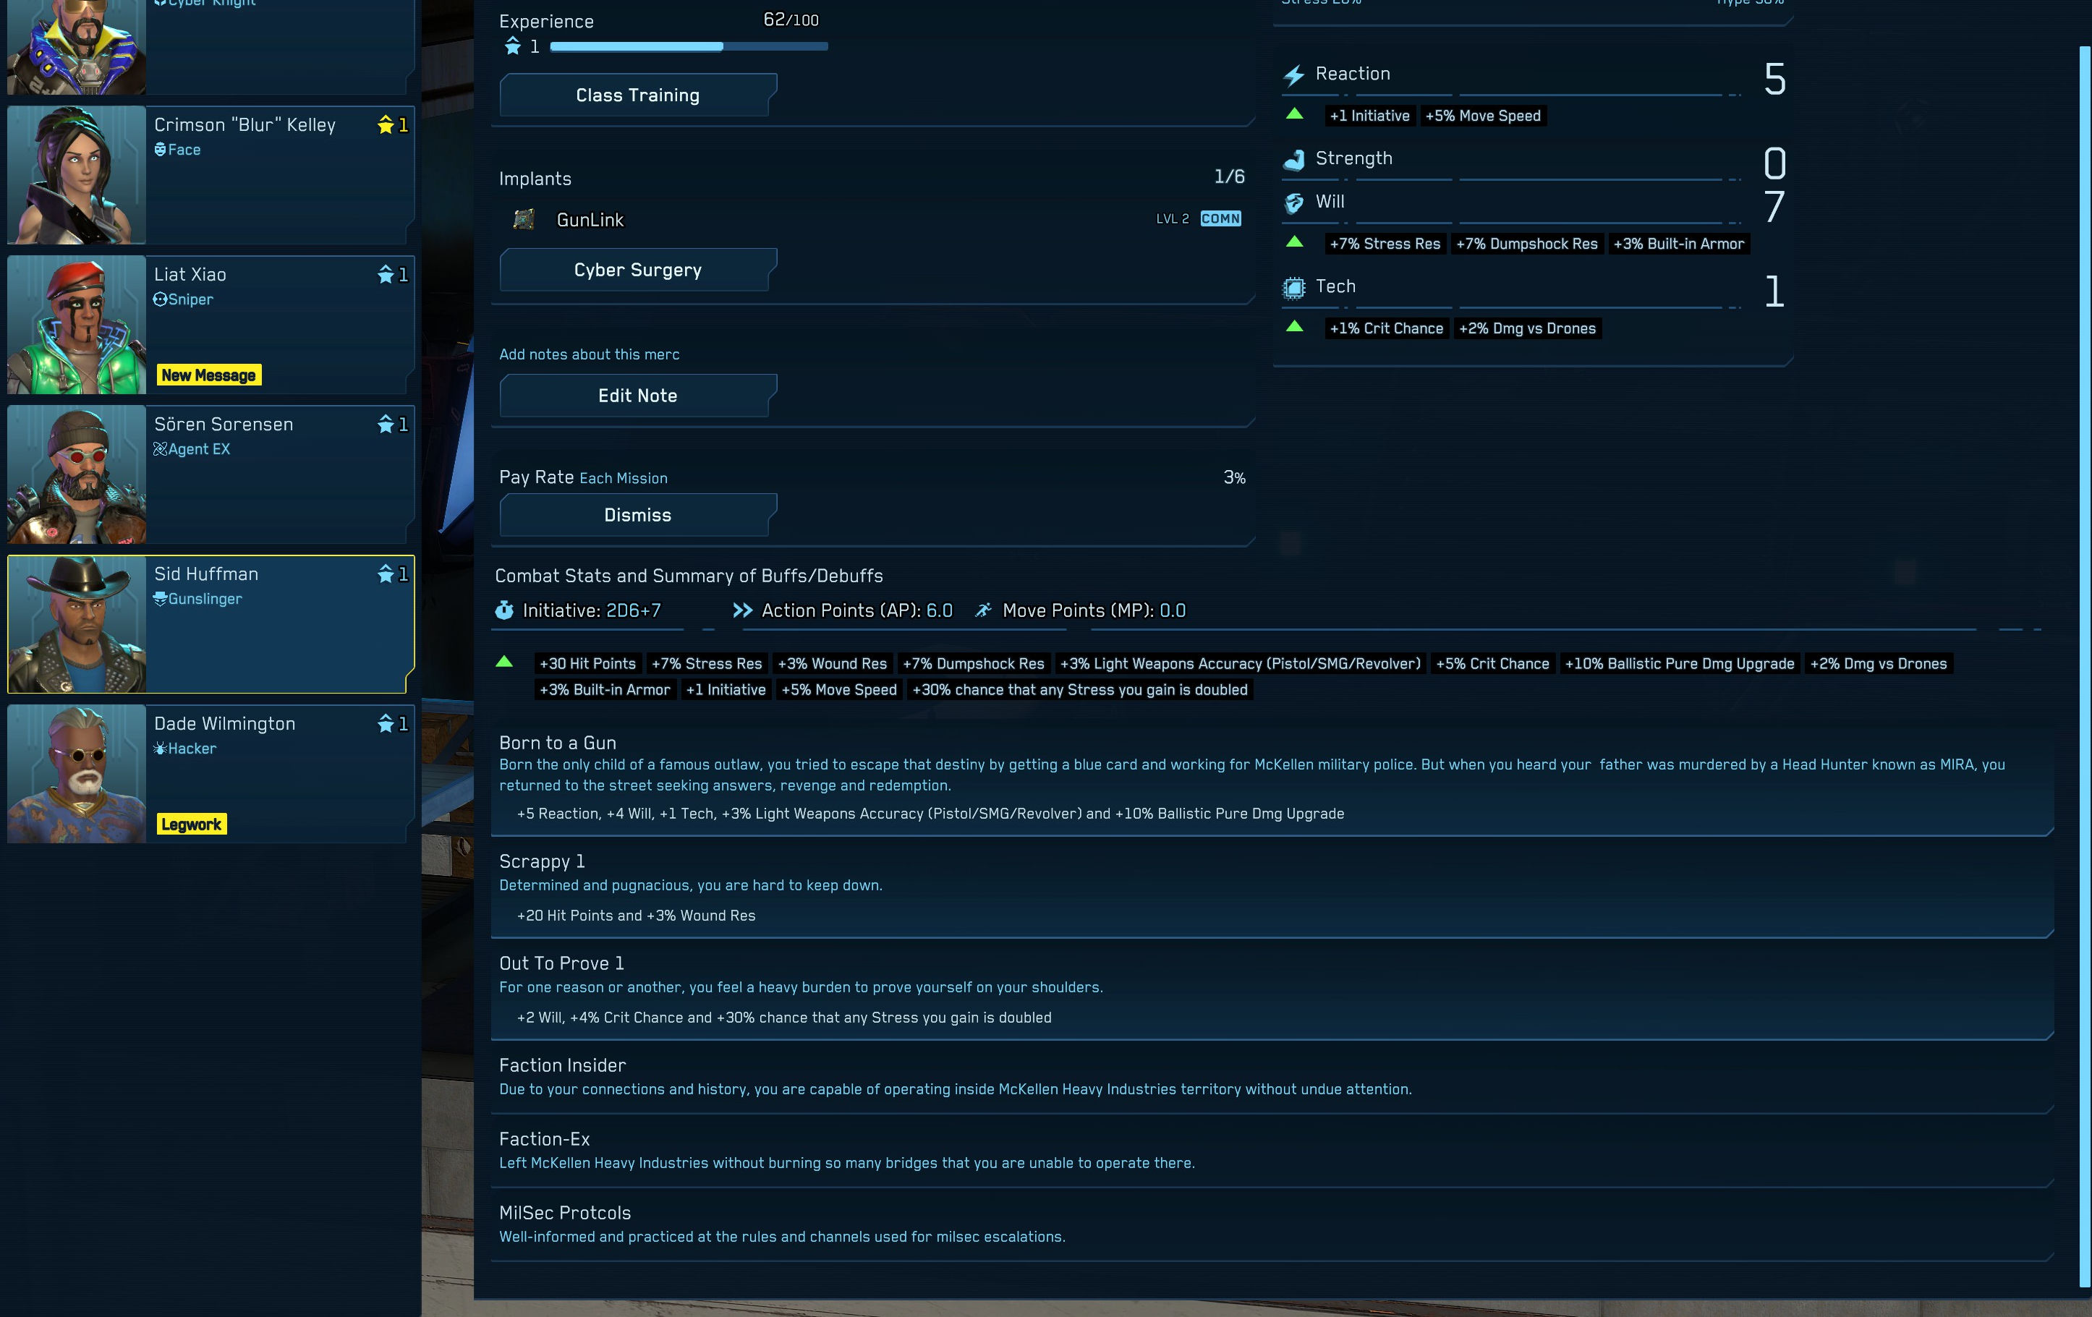Expand the green arrow under Reaction

1293,114
